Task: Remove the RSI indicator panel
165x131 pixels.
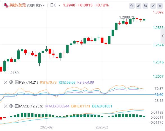Action: [6, 82]
